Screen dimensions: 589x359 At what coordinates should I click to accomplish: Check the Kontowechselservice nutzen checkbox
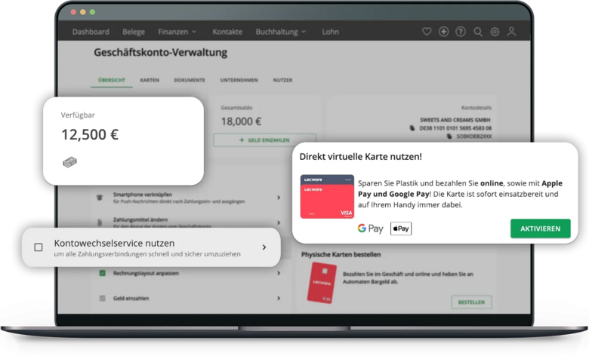pos(39,247)
